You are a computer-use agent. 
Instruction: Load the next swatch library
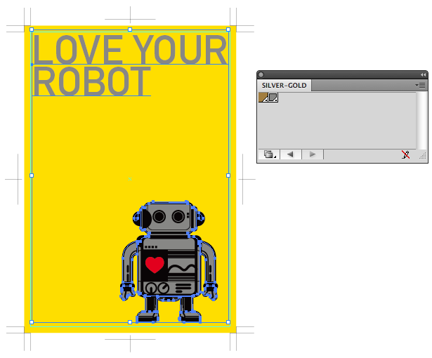[x=313, y=154]
